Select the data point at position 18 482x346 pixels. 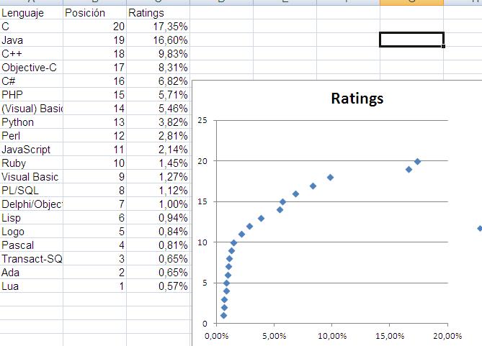(x=331, y=178)
